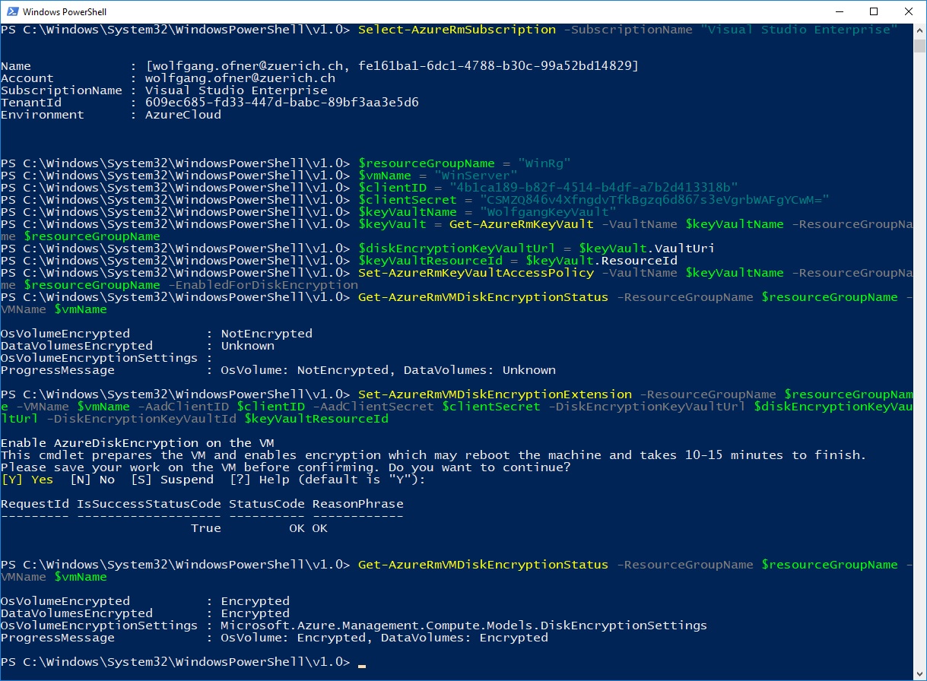927x681 pixels.
Task: Click the NotEncrypted status in first output
Action: pos(267,333)
